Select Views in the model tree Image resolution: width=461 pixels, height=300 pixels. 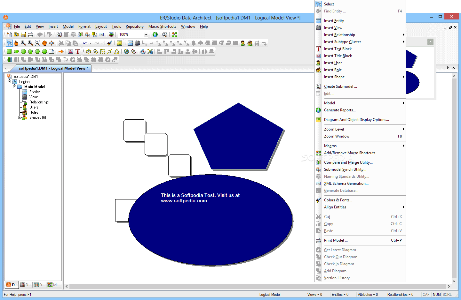34,97
